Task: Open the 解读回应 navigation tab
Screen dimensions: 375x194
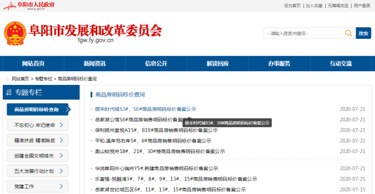Action: (x=217, y=64)
